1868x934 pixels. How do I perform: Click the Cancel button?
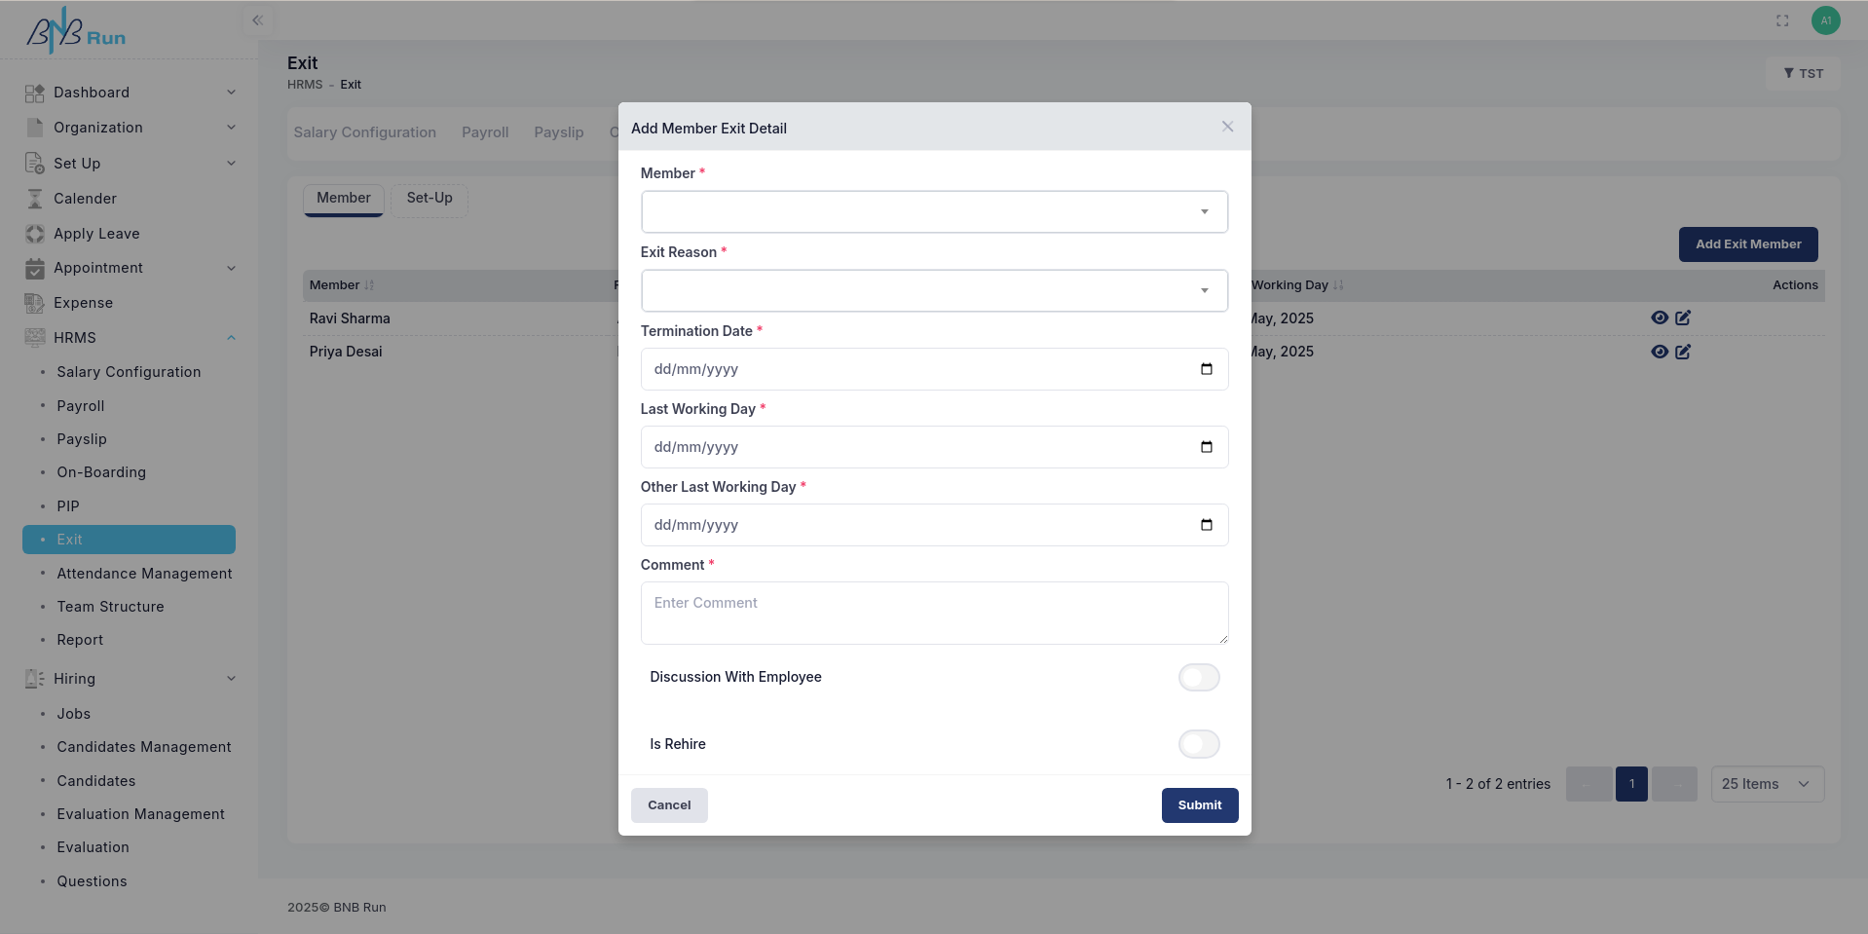669,805
